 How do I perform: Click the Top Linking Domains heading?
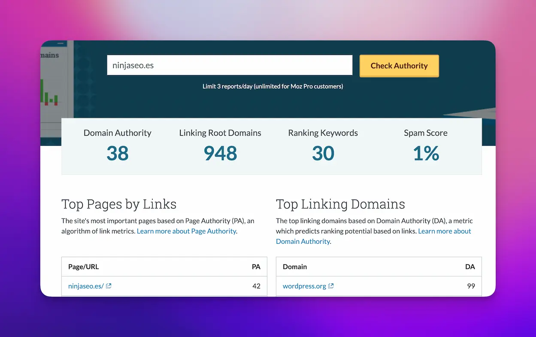point(340,204)
